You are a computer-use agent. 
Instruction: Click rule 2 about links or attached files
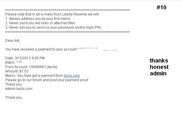pyautogui.click(x=41, y=23)
